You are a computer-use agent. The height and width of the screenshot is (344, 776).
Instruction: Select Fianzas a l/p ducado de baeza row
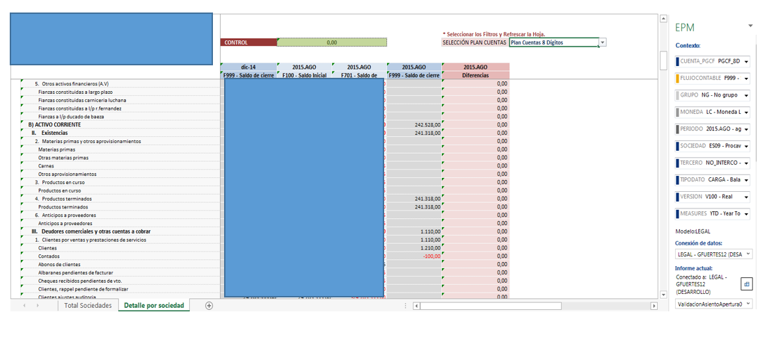coord(120,116)
